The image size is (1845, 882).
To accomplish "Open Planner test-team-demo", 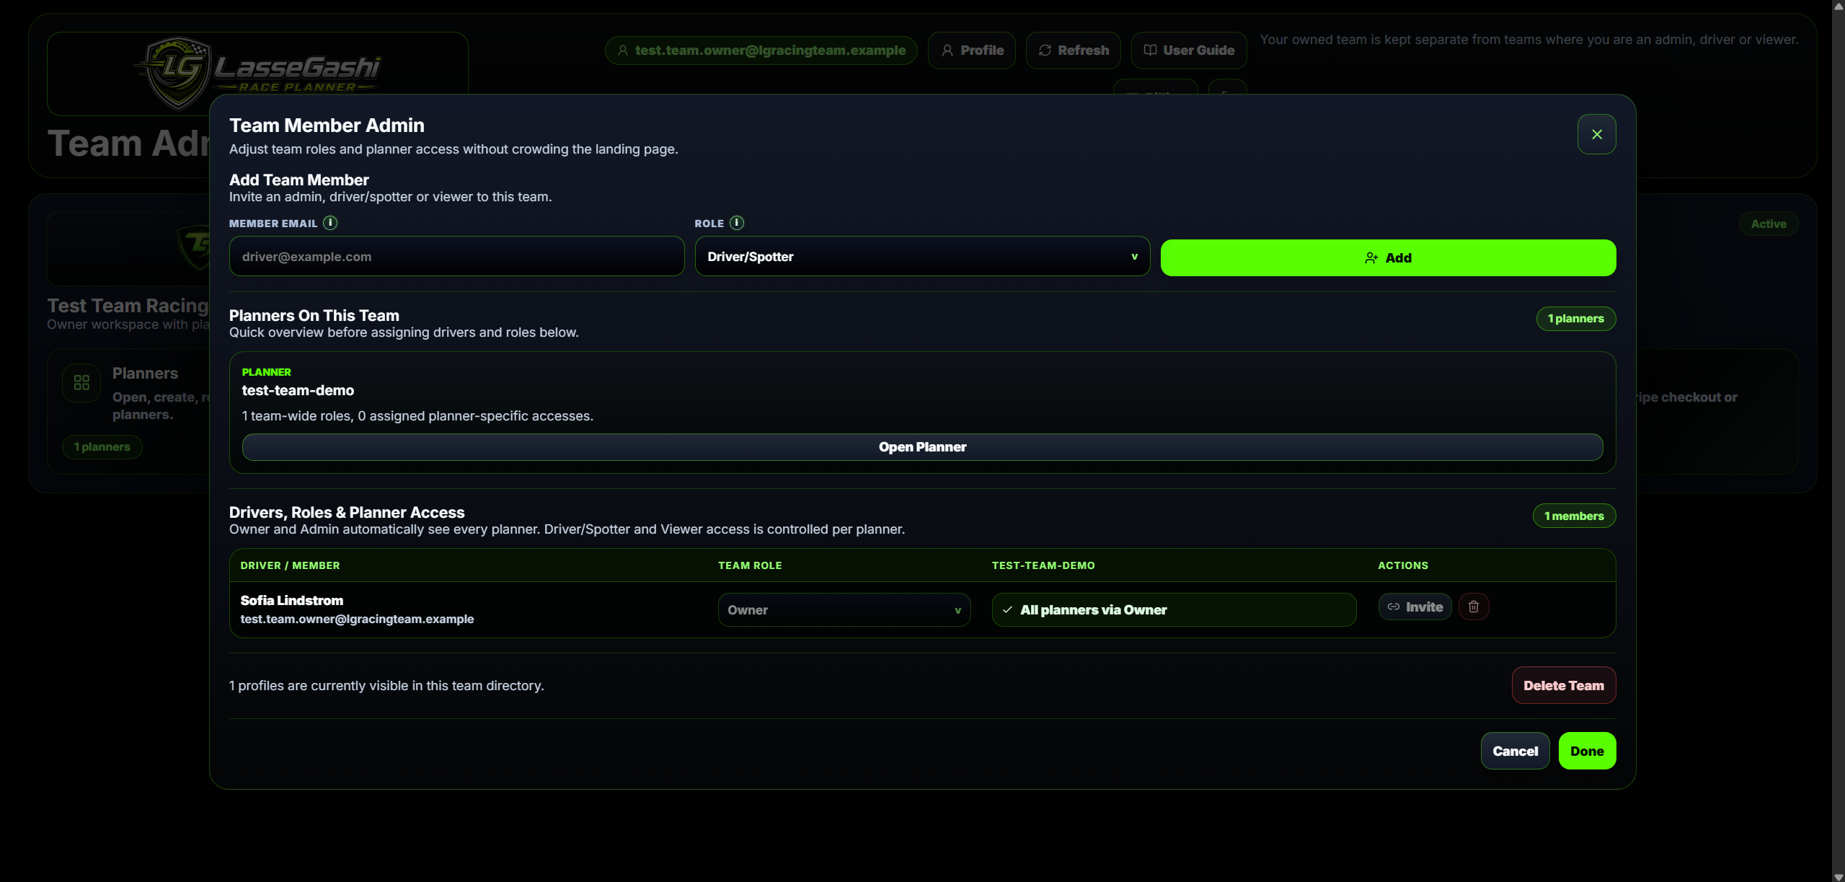I will [922, 447].
